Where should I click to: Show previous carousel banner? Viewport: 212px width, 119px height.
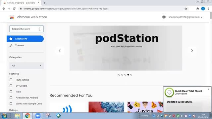coord(60,51)
